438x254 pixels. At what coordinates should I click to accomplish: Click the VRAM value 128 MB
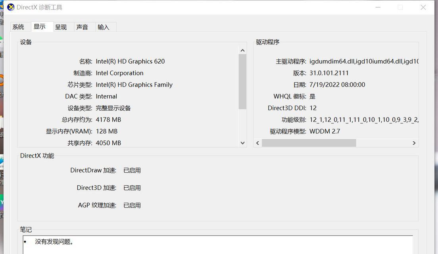[107, 131]
